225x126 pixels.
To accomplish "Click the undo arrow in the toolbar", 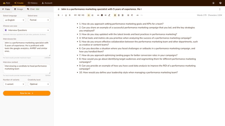I will 138,15.
